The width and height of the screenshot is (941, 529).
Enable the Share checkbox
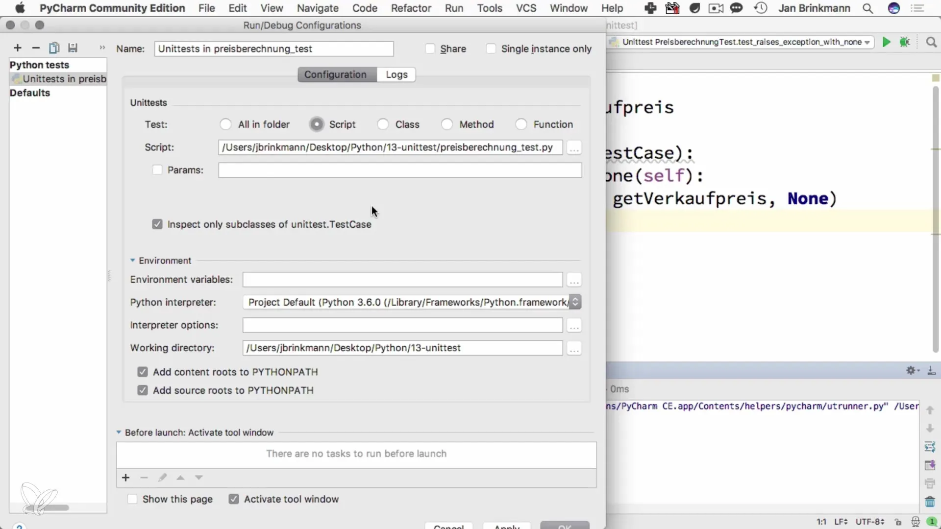coord(430,48)
